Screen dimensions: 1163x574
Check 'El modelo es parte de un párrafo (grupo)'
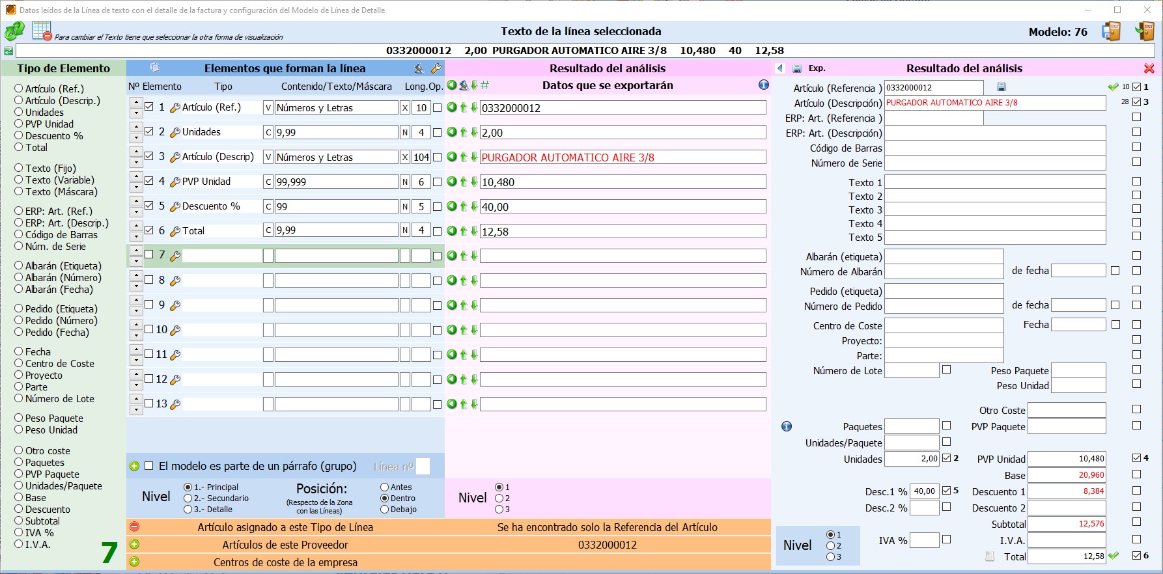point(148,466)
